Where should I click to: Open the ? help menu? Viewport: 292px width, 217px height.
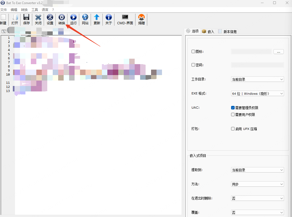coord(53,10)
